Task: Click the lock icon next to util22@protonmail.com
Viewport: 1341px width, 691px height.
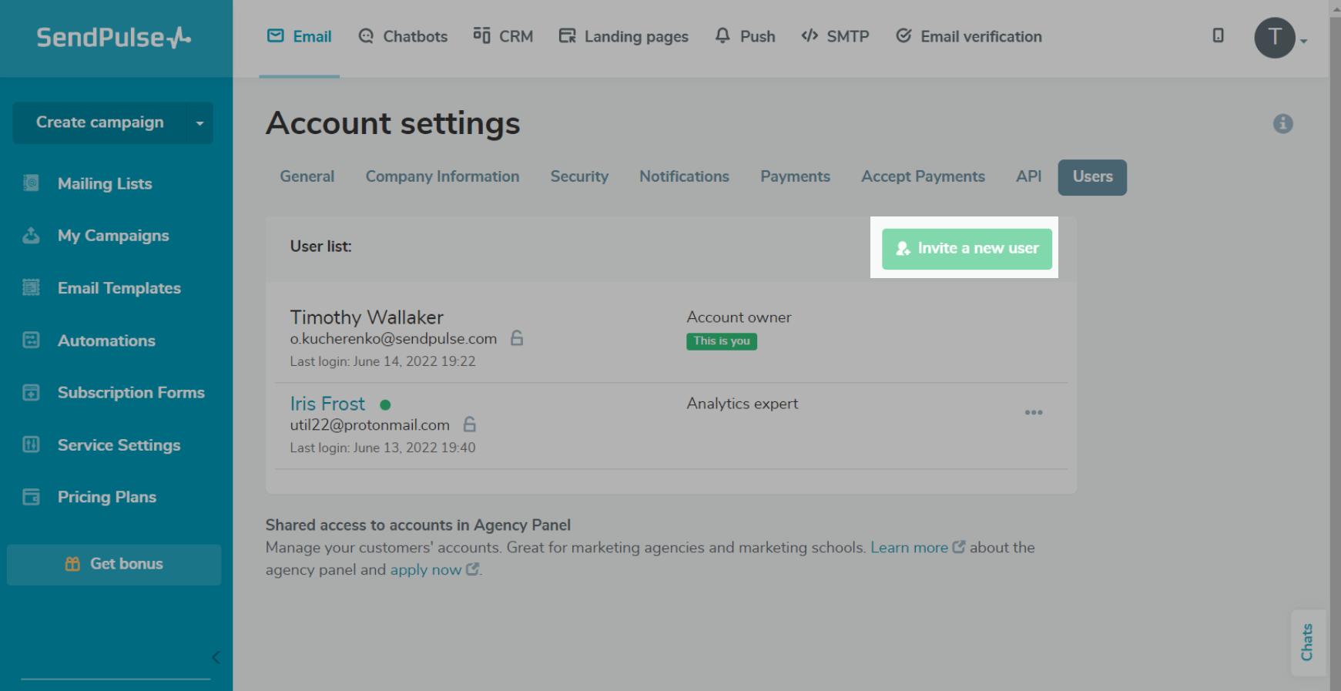Action: pyautogui.click(x=470, y=424)
